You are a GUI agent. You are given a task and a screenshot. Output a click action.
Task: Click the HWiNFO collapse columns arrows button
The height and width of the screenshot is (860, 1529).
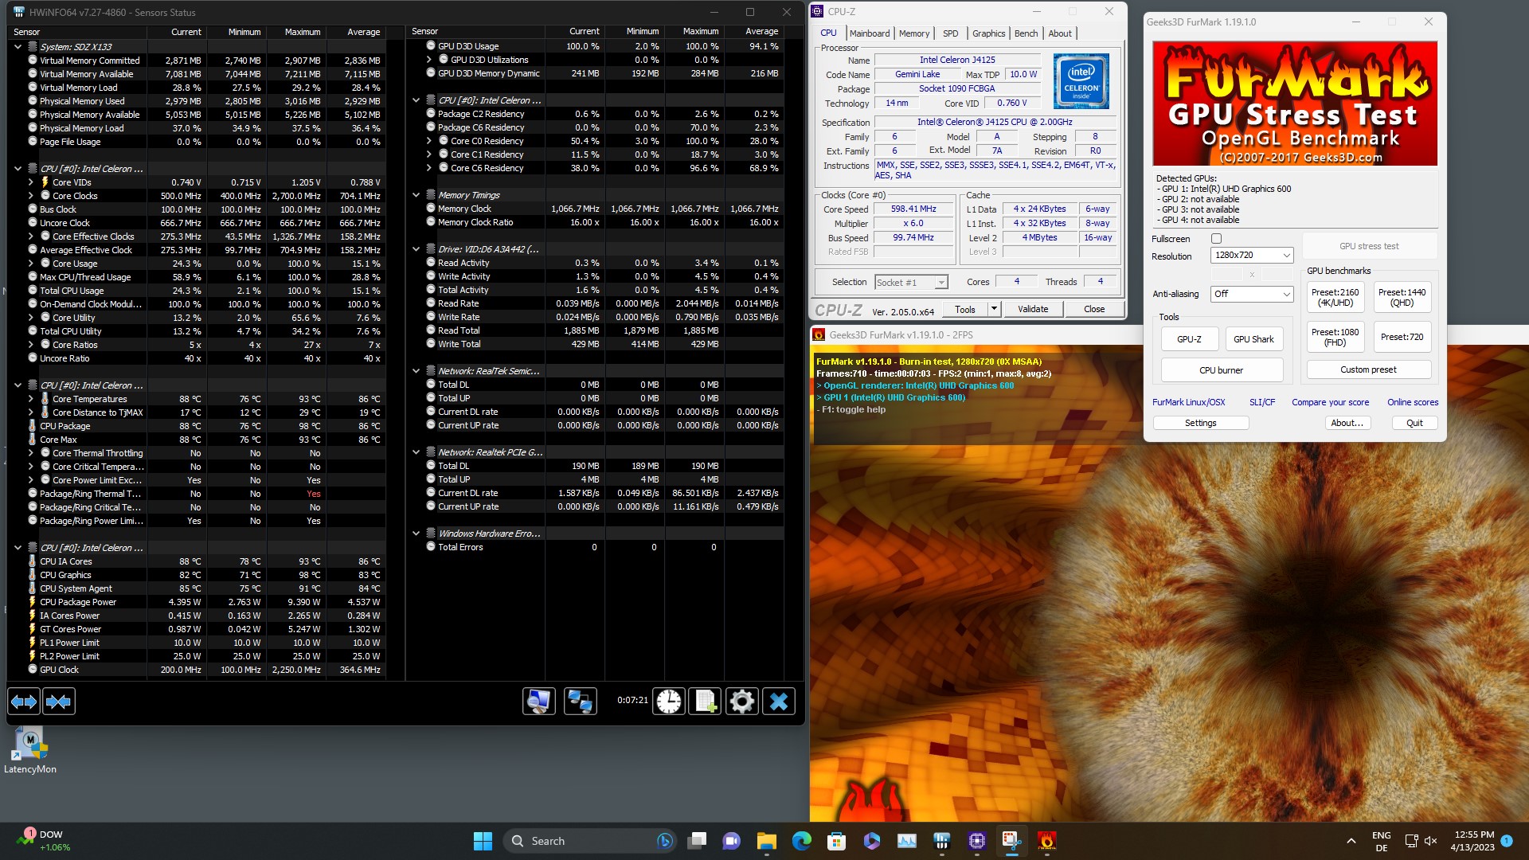point(58,702)
